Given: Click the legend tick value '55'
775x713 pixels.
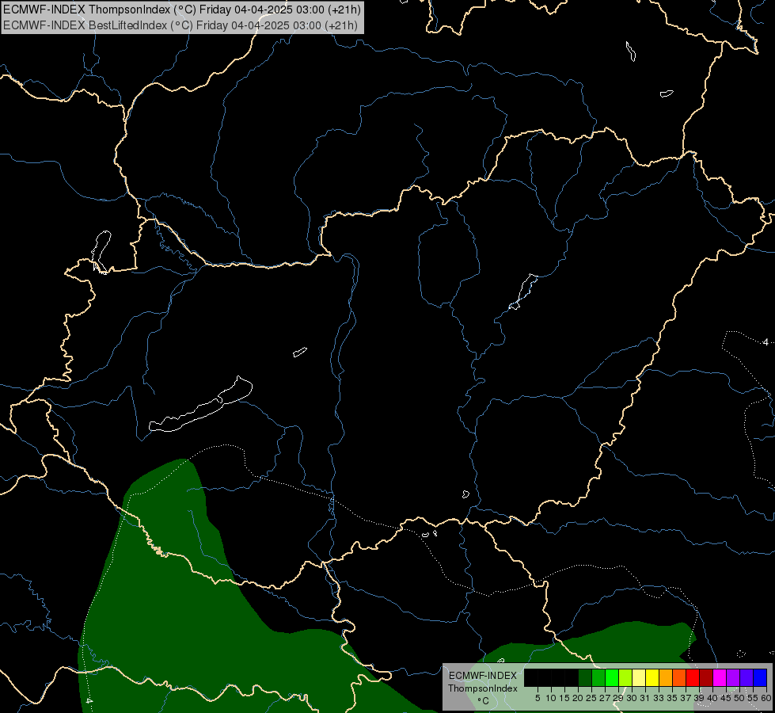Looking at the screenshot, I should [753, 698].
